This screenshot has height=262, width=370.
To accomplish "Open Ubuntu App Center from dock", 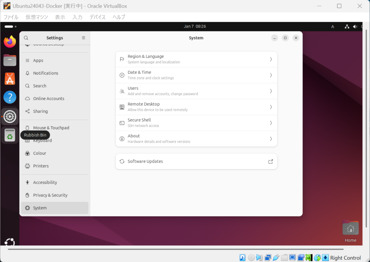I will point(10,79).
